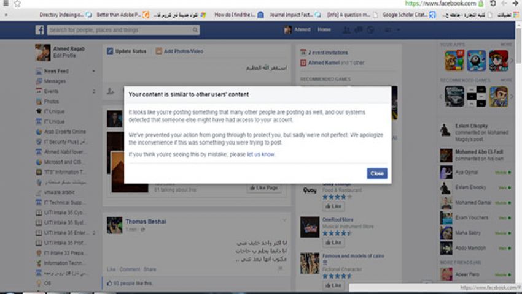Screen dimensions: 522x294
Task: Open Ahmed profile in top bar
Action: pyautogui.click(x=297, y=29)
